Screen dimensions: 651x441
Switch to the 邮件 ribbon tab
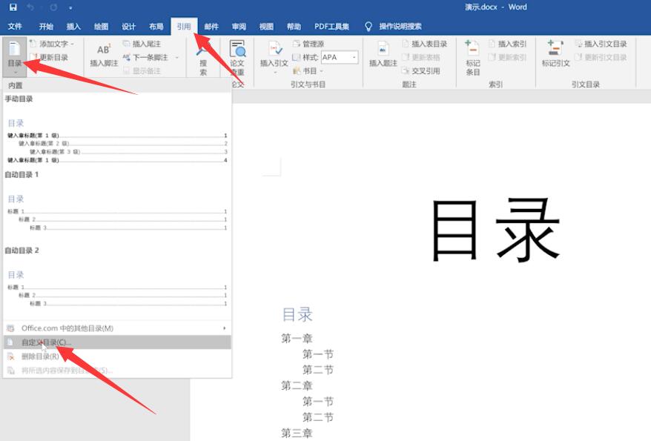pyautogui.click(x=211, y=27)
